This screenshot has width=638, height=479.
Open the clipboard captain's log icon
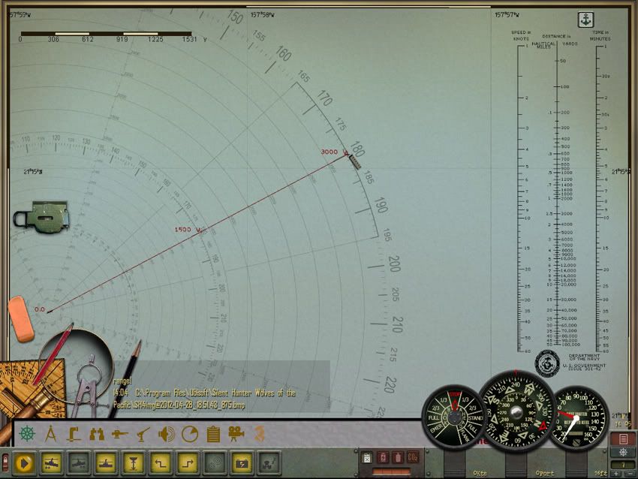(x=213, y=434)
